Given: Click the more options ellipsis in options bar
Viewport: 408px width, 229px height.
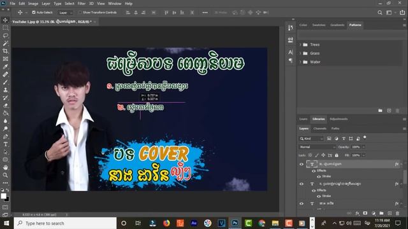Looking at the screenshot, I should [205, 13].
